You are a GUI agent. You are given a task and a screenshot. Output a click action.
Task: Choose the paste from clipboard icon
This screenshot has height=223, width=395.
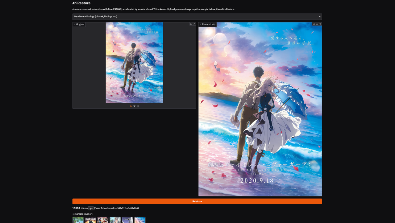138,106
